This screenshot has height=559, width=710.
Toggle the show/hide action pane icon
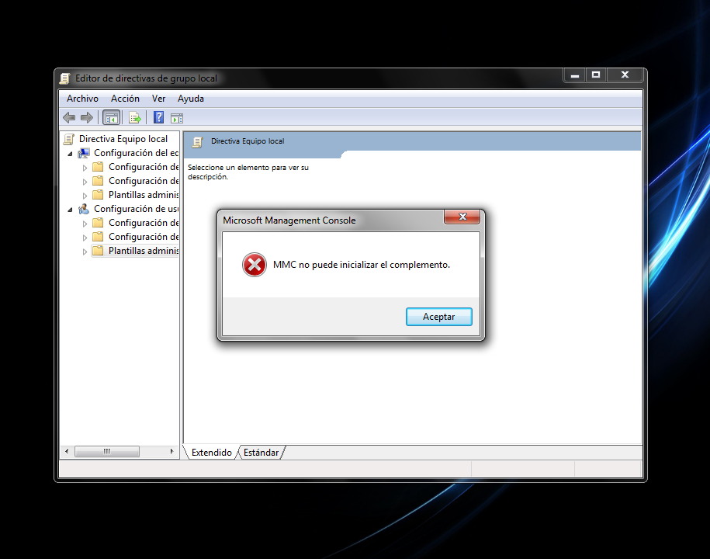tap(177, 119)
